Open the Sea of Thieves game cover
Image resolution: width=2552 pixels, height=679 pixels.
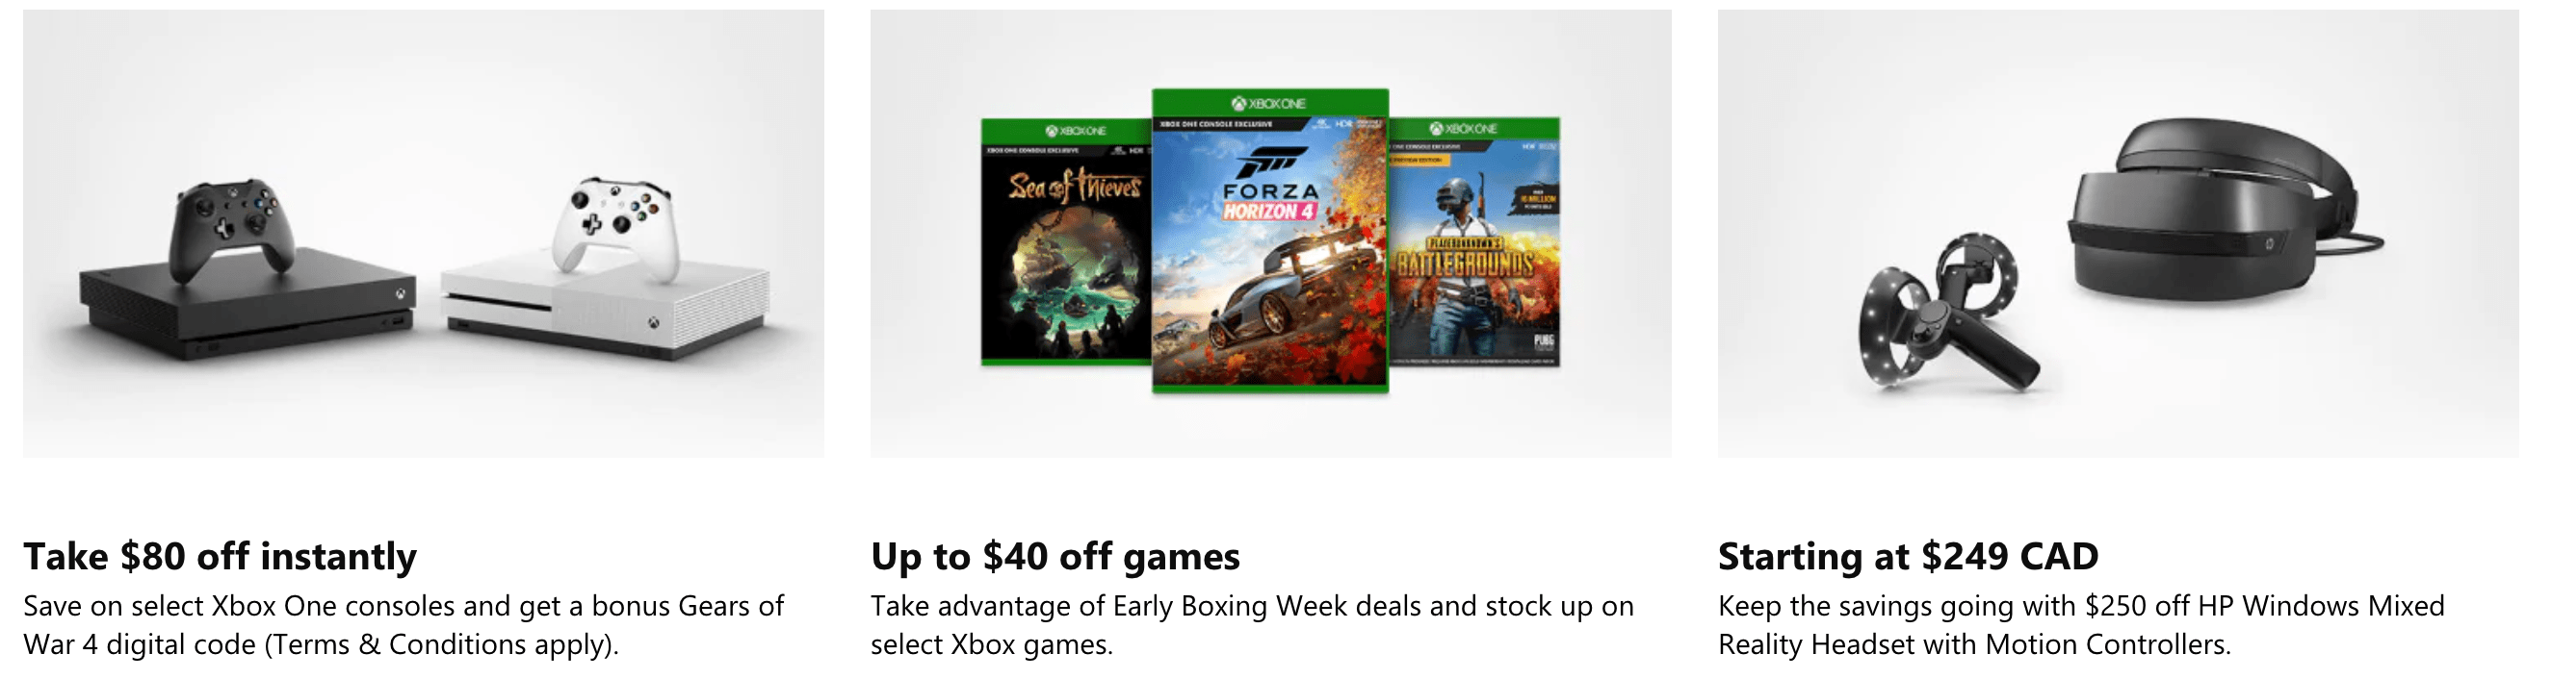coord(1066,242)
